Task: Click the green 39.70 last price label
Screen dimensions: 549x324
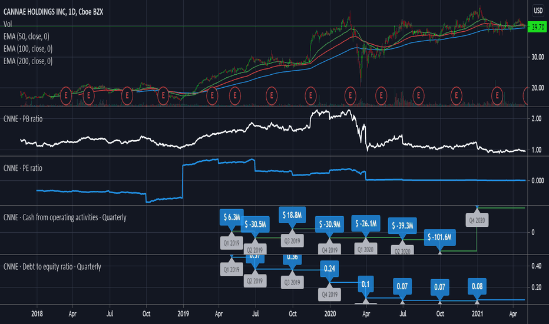Action: [537, 27]
